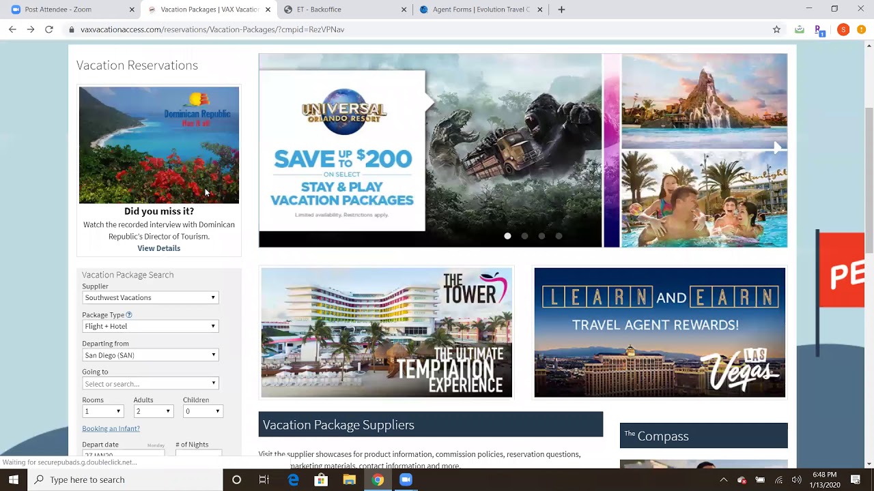The image size is (874, 491).
Task: Reload the page with the refresh icon
Action: click(x=49, y=29)
